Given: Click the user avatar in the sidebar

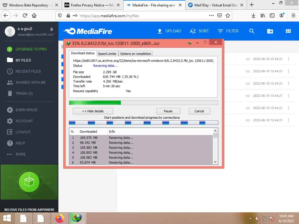Looking at the screenshot, I should pos(10,32).
